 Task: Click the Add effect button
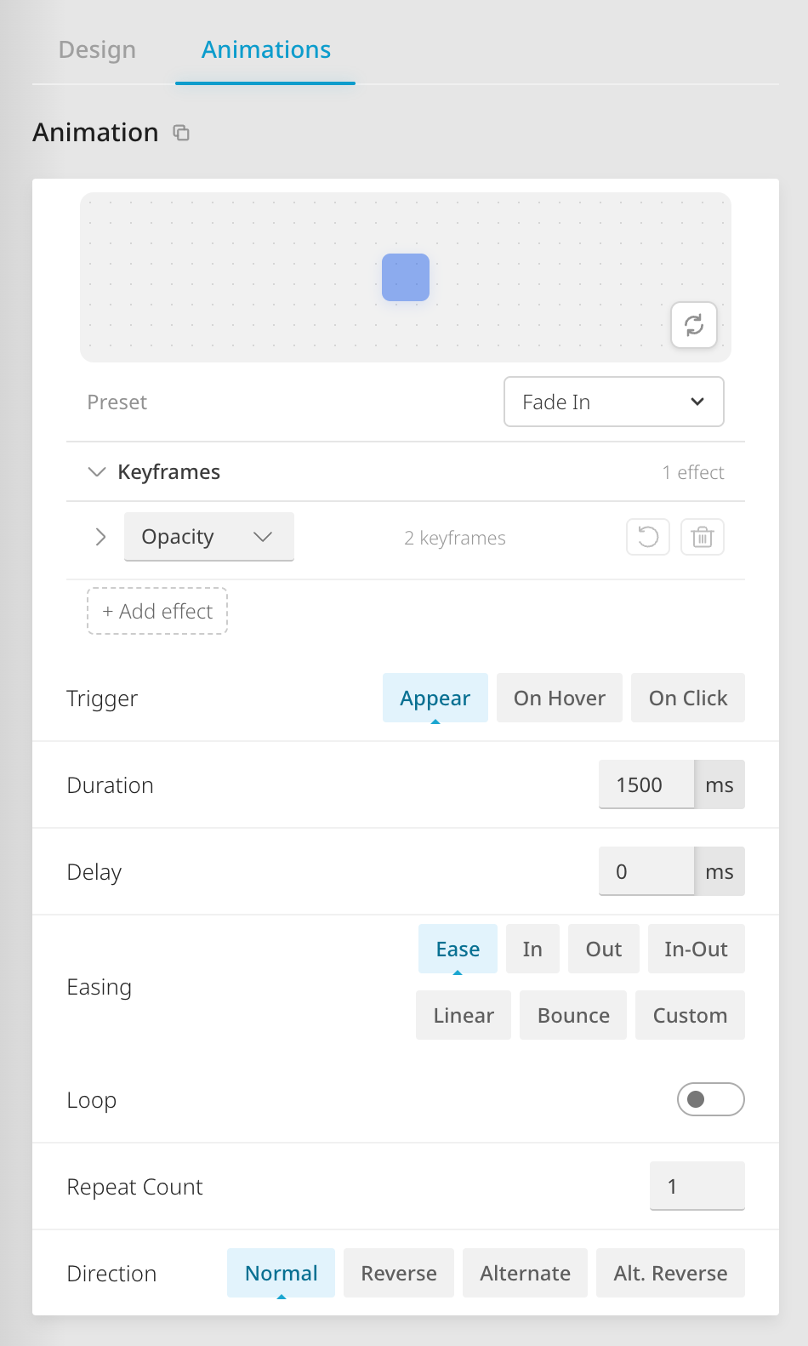click(x=156, y=611)
